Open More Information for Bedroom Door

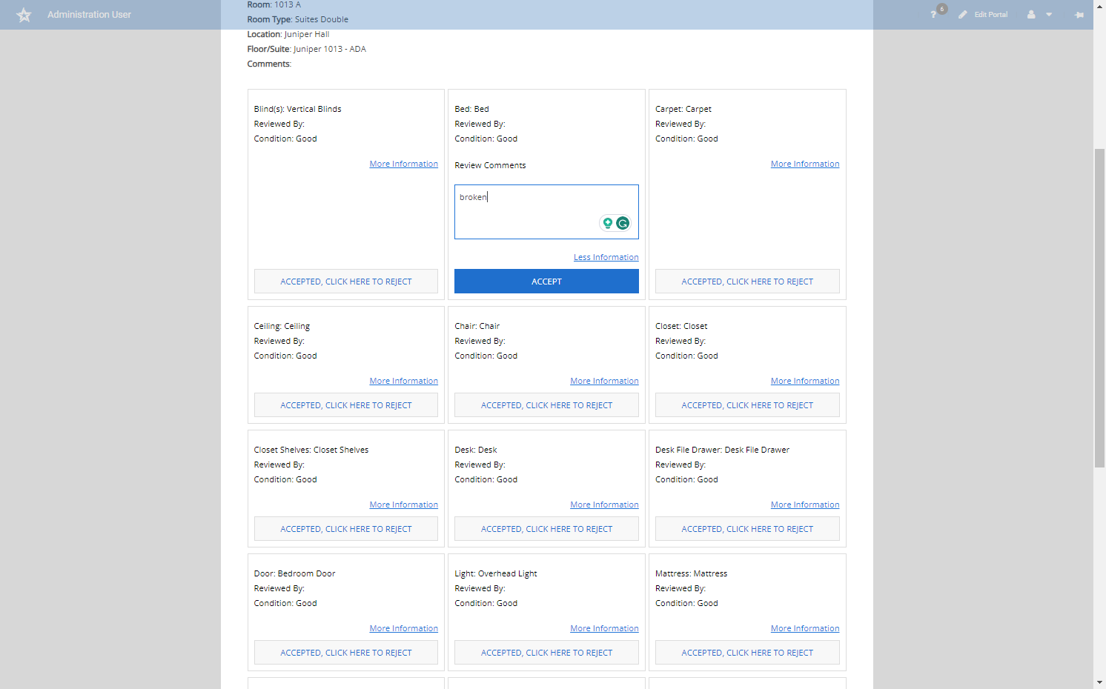coord(403,628)
